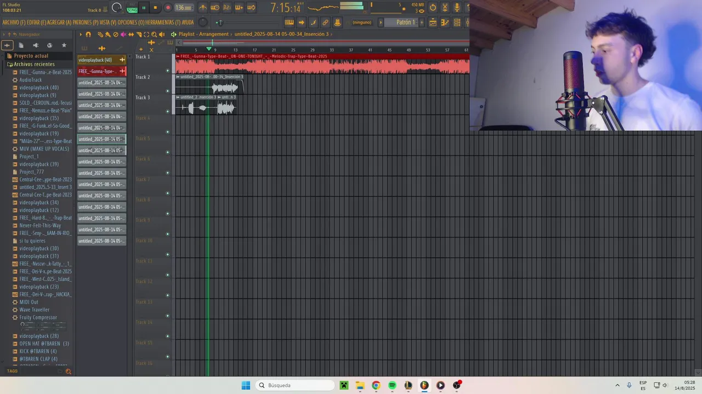
Task: Click the metronome icon
Action: (x=203, y=8)
